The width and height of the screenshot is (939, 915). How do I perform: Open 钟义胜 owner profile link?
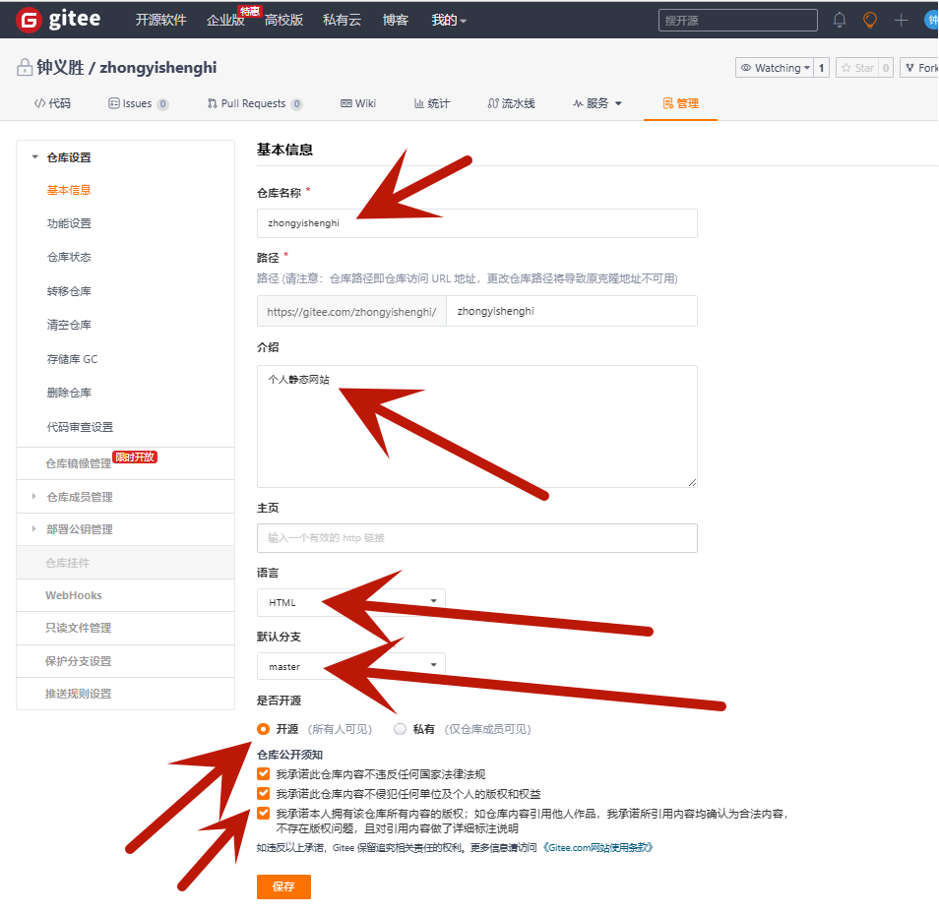pos(60,67)
